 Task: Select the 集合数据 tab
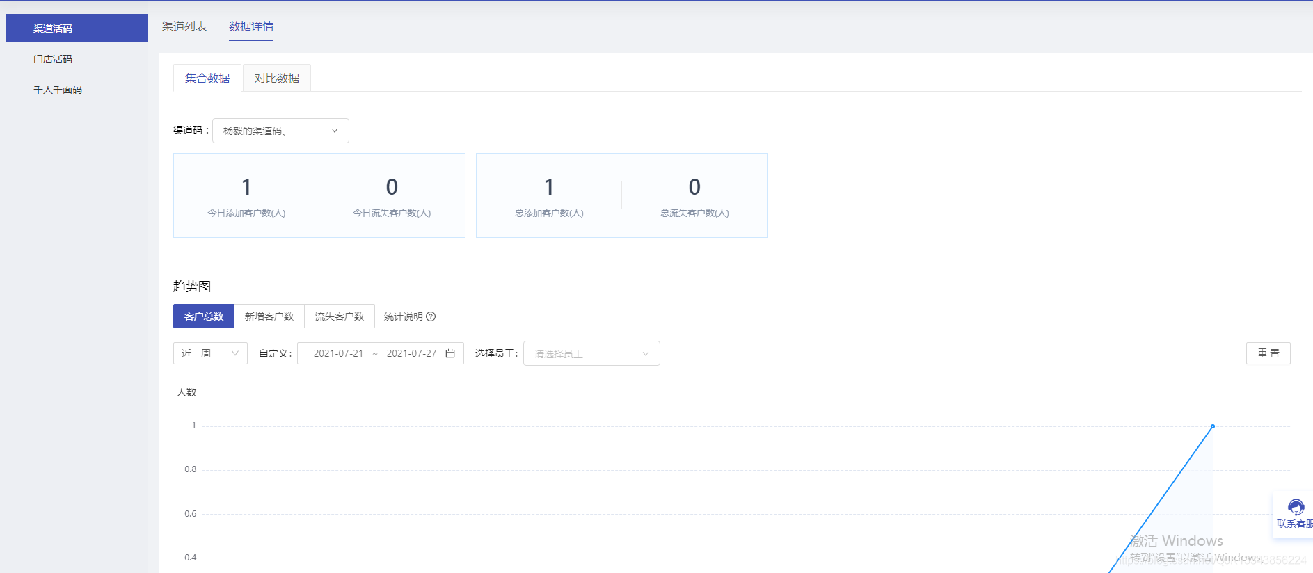[x=207, y=78]
